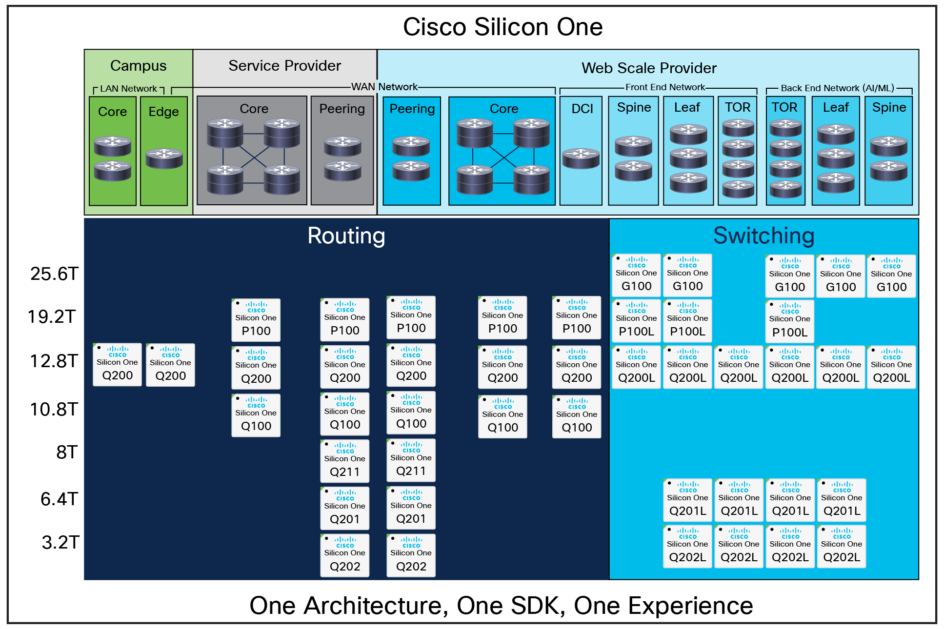Click the Web Scale Provider heading

[x=649, y=68]
